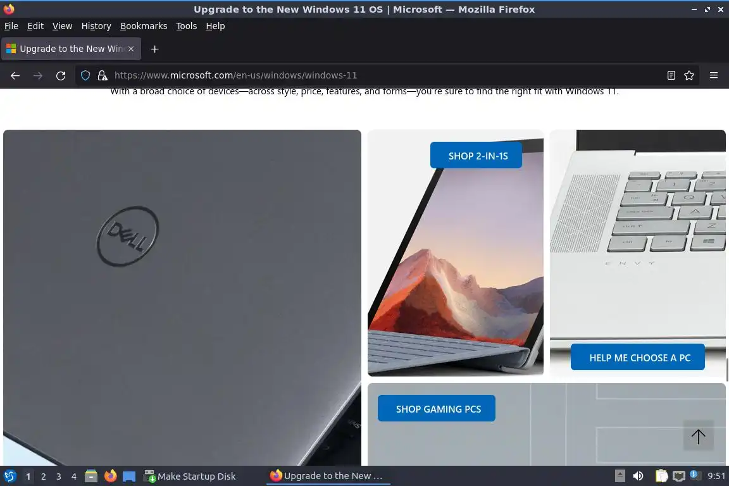Close the Upgrade to the New Windows tab
The image size is (729, 486).
tap(131, 48)
